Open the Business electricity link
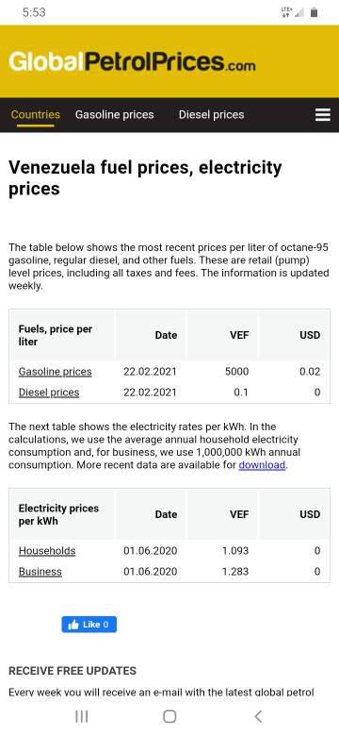The height and width of the screenshot is (736, 339). click(40, 572)
